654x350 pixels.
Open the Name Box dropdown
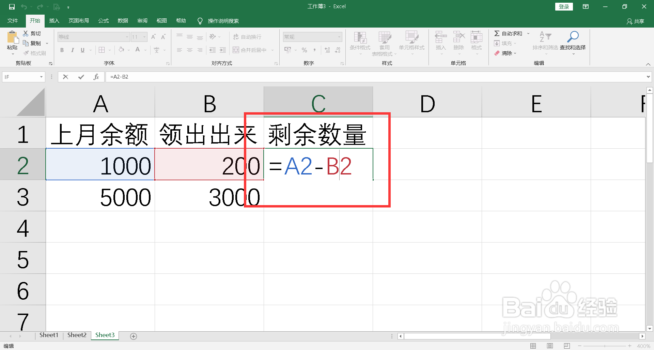pyautogui.click(x=41, y=77)
